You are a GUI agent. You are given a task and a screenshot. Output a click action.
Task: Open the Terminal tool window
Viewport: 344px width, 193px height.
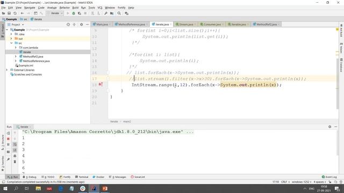tap(82, 177)
